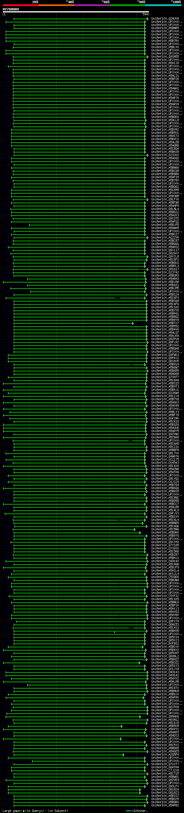184x813 pixels.
Task: Open hit UniRef100_O23302
Action: click(x=165, y=155)
